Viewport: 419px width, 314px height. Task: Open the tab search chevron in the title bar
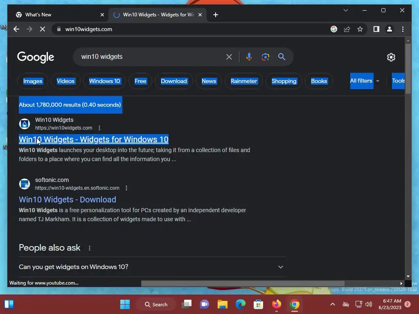(x=346, y=10)
